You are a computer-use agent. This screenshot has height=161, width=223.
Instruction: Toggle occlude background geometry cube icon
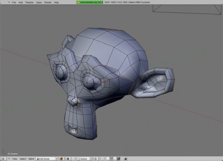pos(119,159)
